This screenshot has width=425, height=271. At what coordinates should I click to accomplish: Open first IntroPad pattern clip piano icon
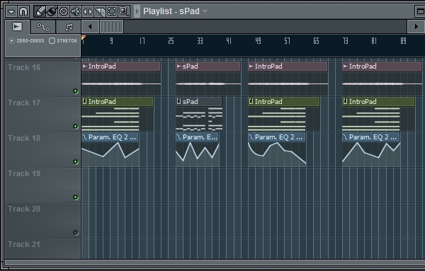click(85, 101)
